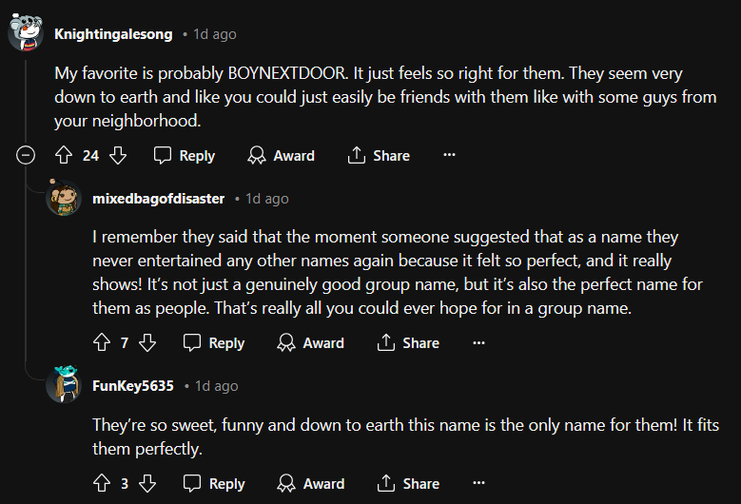
Task: Click FunKey5635's avatar image
Action: (64, 384)
